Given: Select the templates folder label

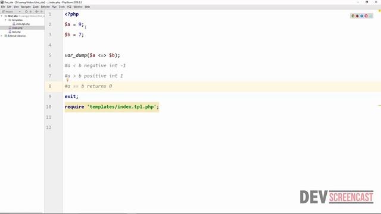Looking at the screenshot, I should 17,20.
